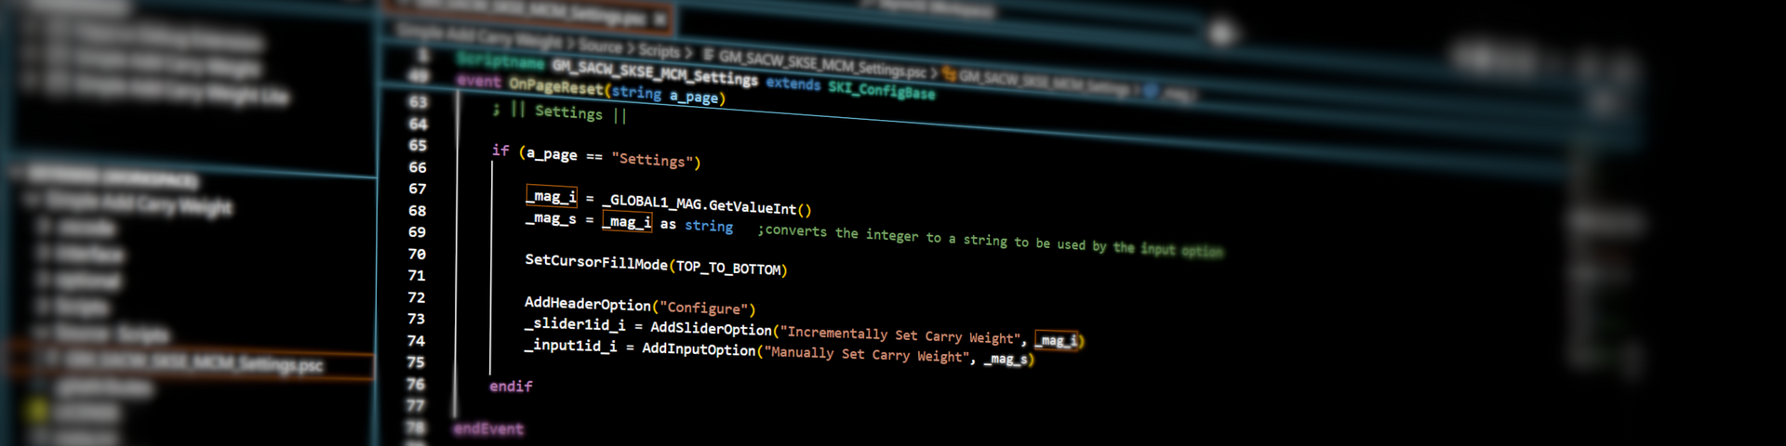Click the file icon before GM_SACW_SKSE_MCM_Settings.psc in breadcrumb
Viewport: 1786px width, 446px height.
(709, 55)
